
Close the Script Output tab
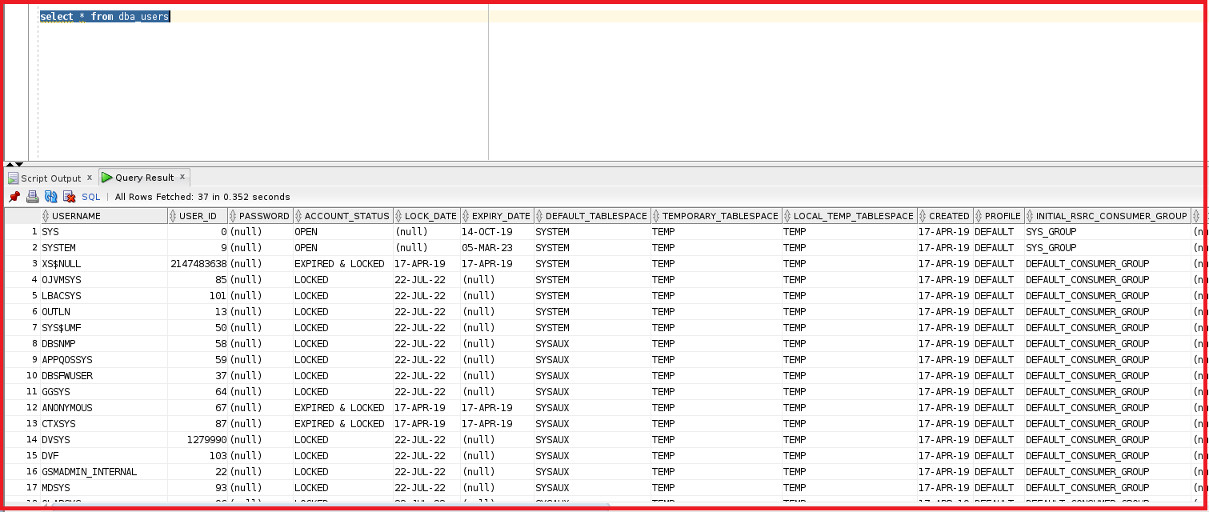pyautogui.click(x=90, y=178)
